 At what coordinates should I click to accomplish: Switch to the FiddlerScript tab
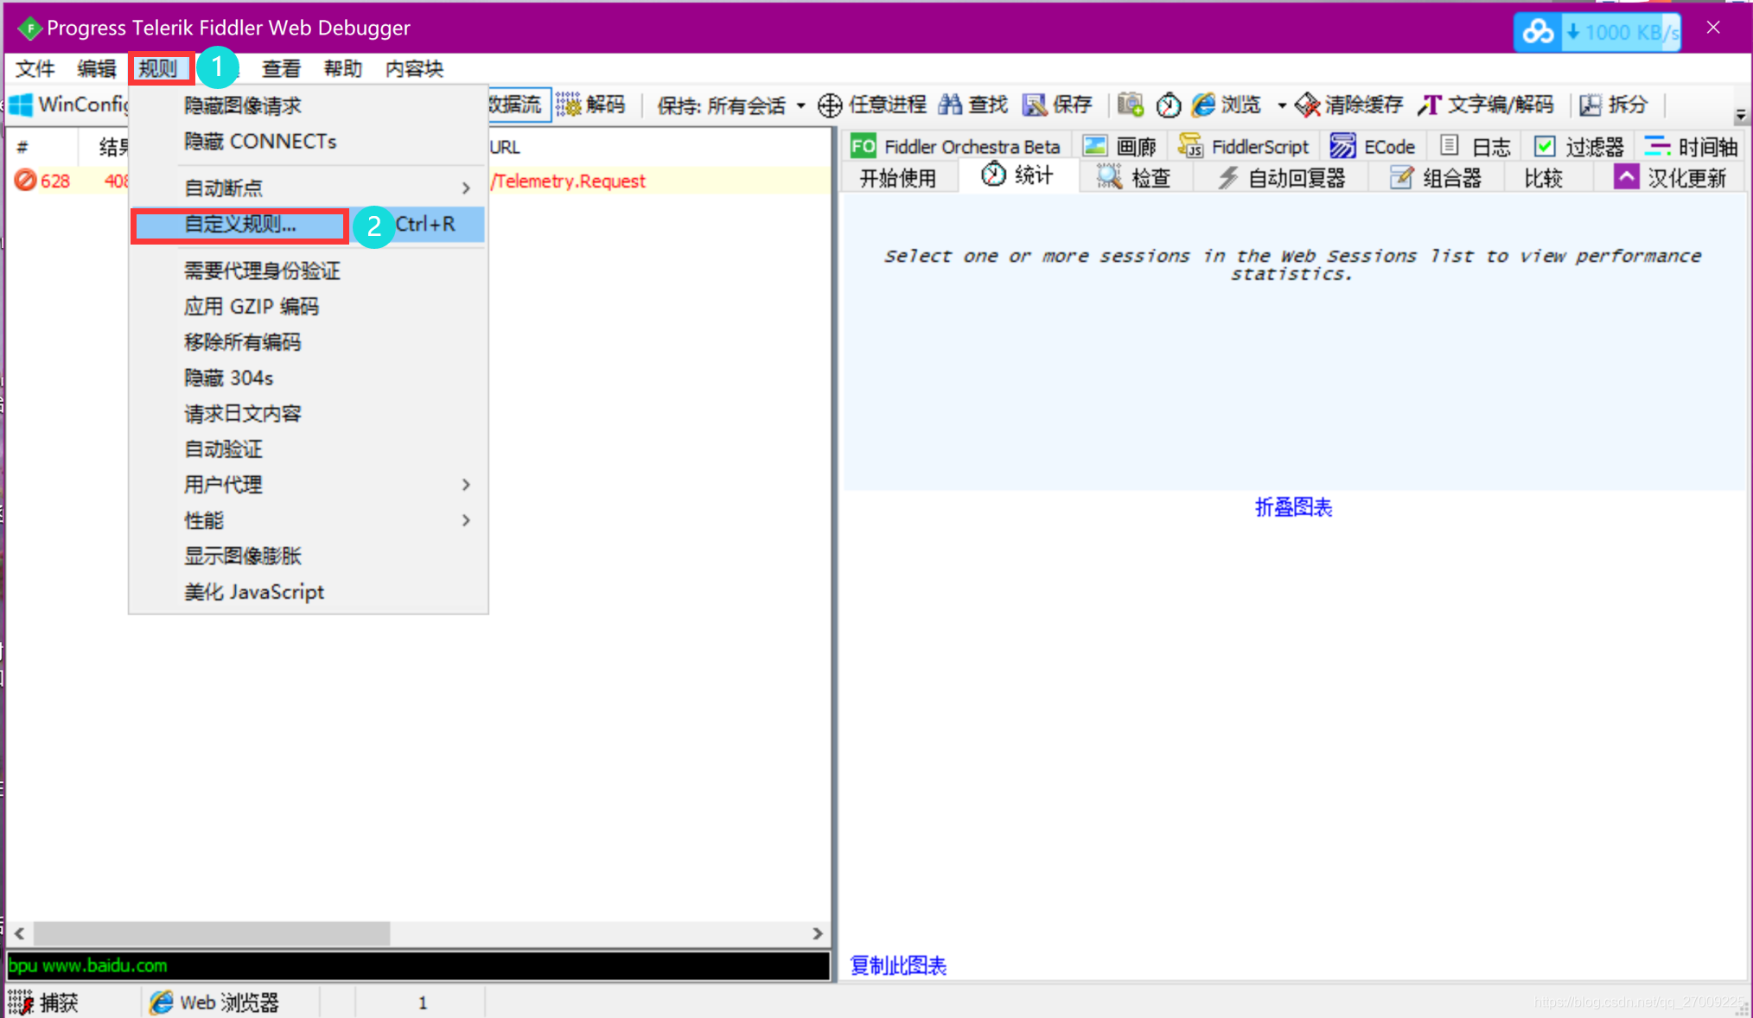(1245, 146)
